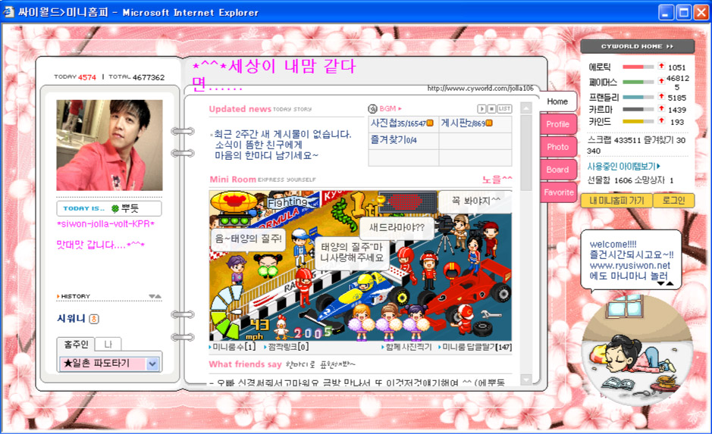The width and height of the screenshot is (712, 434).
Task: Open 즐겨찾기 0/4 link
Action: click(x=394, y=139)
